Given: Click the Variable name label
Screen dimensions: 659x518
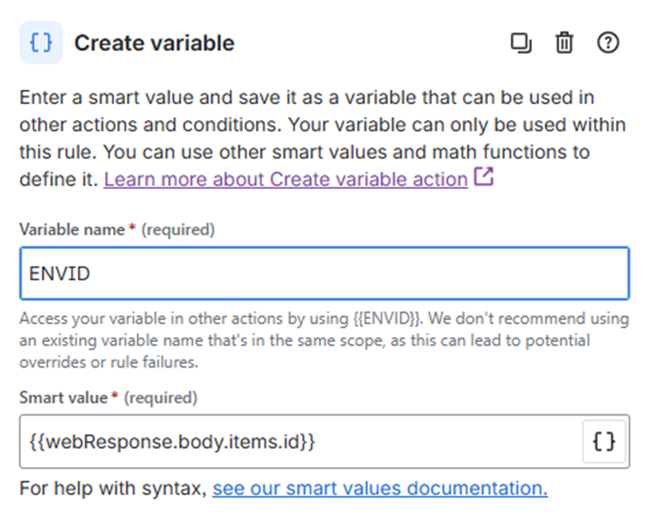Looking at the screenshot, I should pyautogui.click(x=72, y=230).
